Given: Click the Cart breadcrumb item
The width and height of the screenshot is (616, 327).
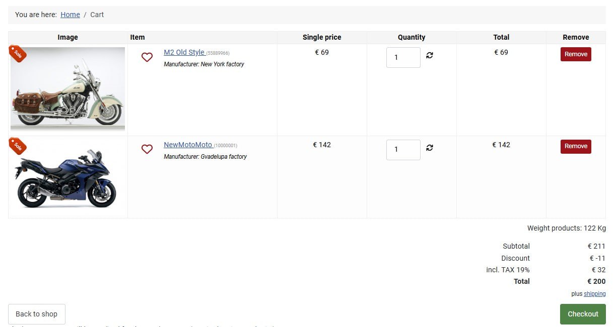Looking at the screenshot, I should point(97,15).
